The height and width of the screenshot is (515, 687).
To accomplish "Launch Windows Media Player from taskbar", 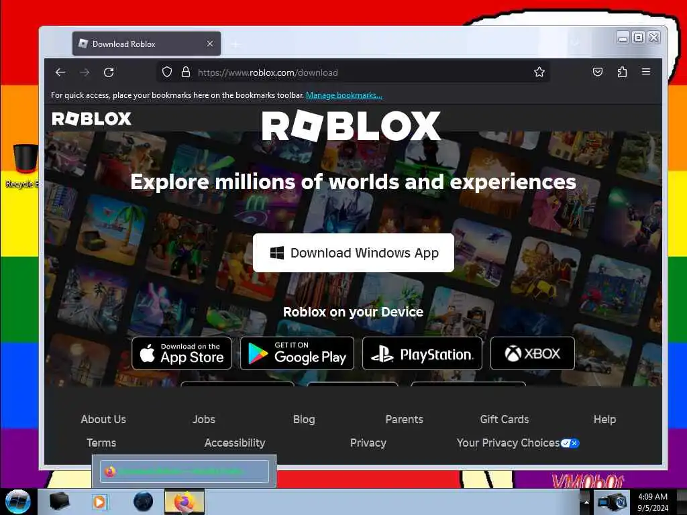I will click(100, 502).
